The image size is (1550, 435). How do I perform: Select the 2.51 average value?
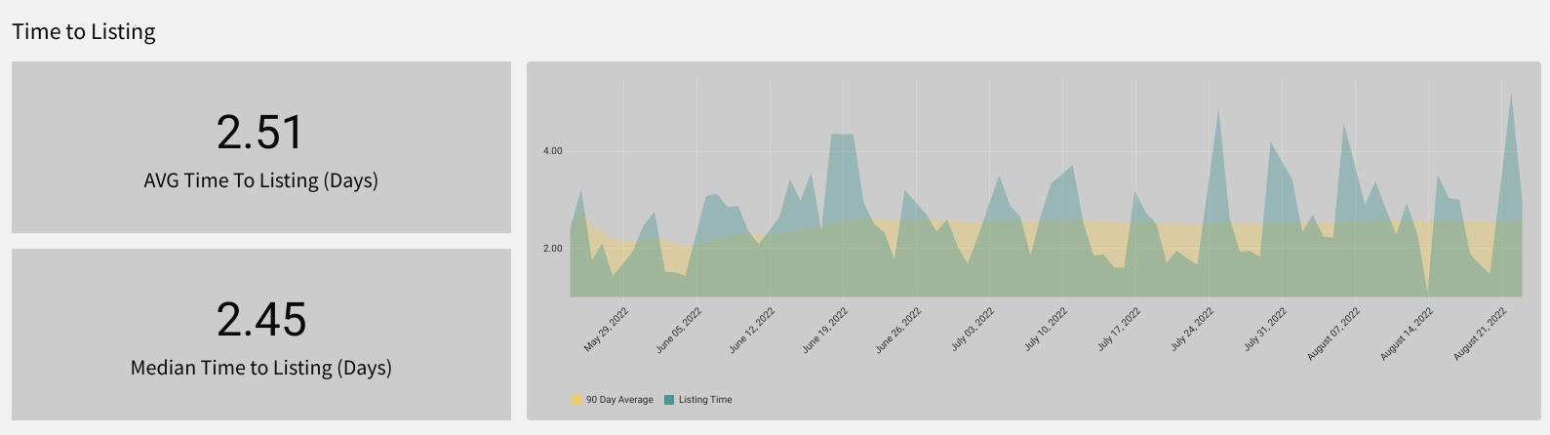click(260, 133)
